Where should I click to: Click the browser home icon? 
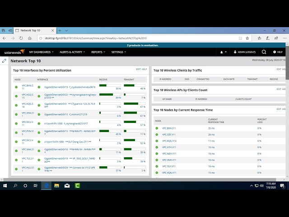coord(29,38)
